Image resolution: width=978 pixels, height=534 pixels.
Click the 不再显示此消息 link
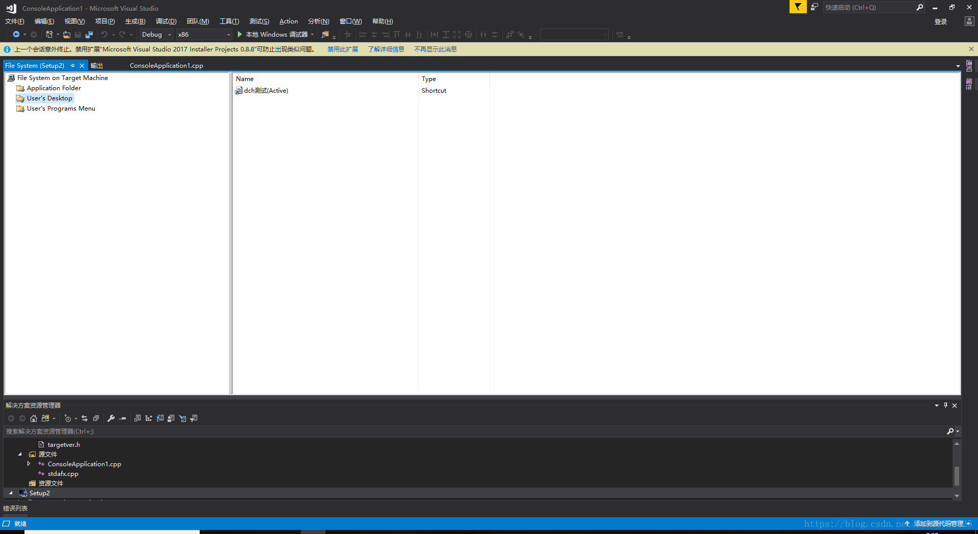[436, 49]
